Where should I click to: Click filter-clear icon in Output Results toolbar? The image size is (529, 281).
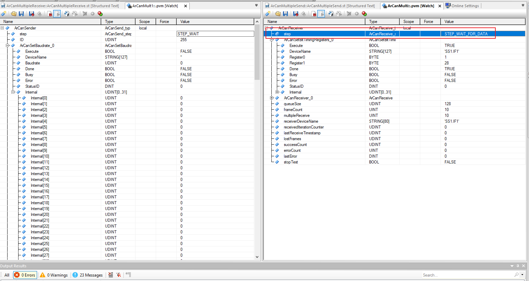point(119,275)
